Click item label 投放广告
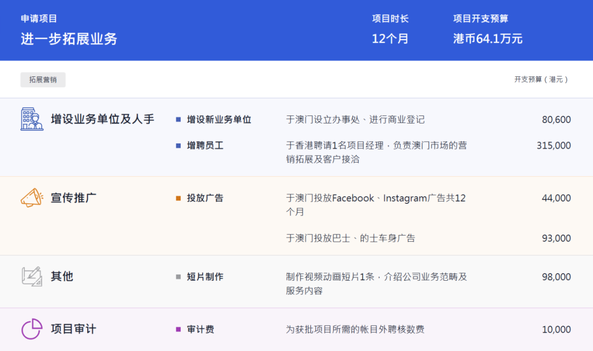Image resolution: width=593 pixels, height=351 pixels. (x=205, y=198)
